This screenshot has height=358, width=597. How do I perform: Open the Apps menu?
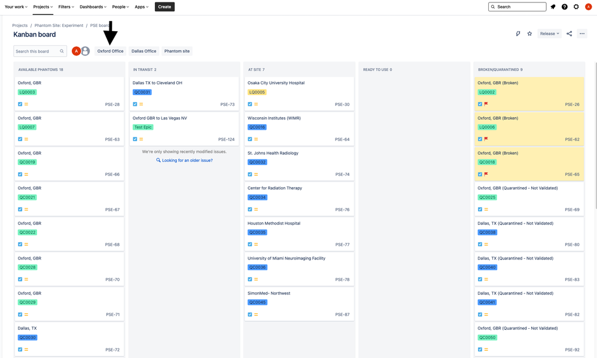coord(140,7)
